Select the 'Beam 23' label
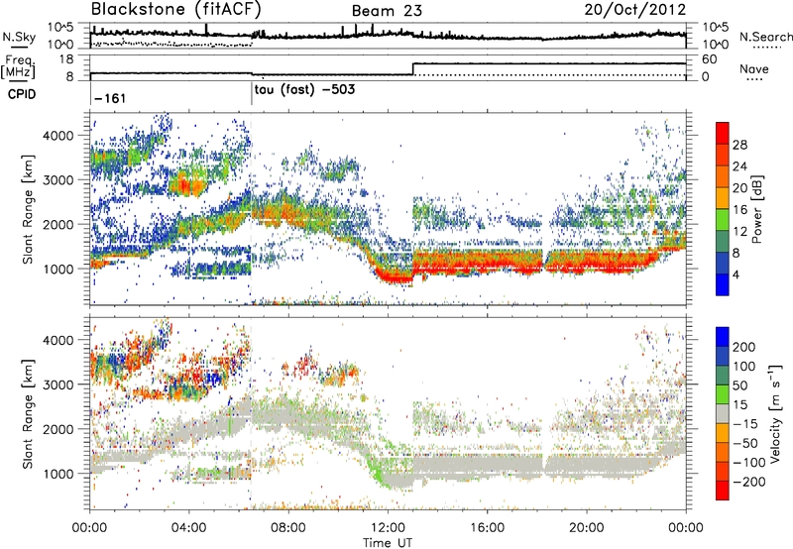Screen dimensions: 793x549 387,11
